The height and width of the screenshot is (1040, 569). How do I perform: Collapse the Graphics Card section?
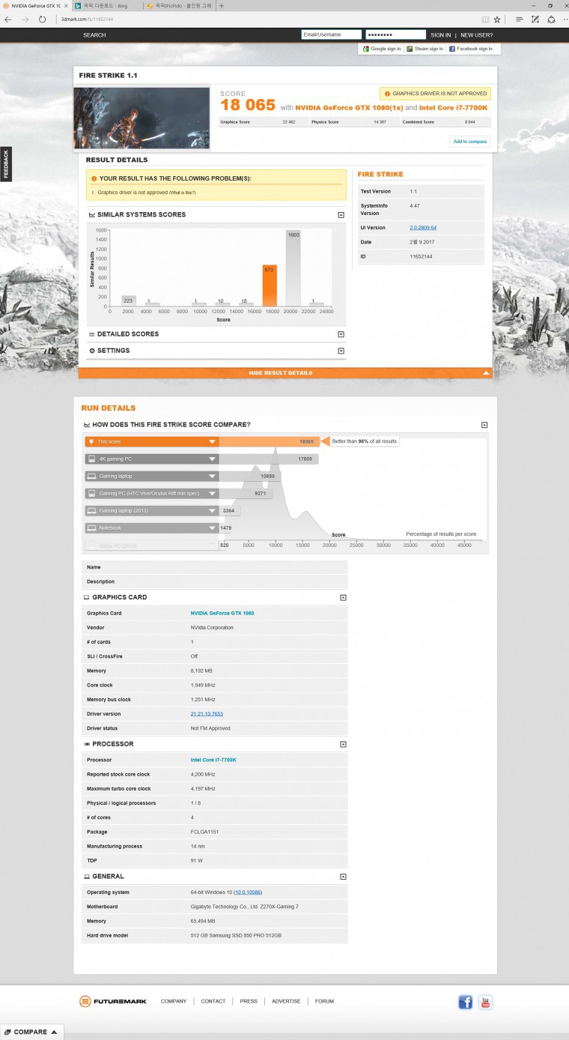[343, 598]
